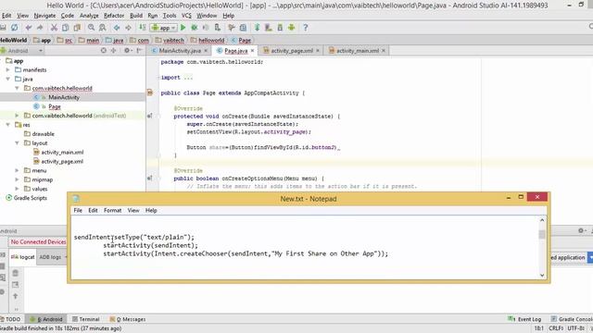This screenshot has width=593, height=333.
Task: Open the VCS menu
Action: click(x=186, y=16)
